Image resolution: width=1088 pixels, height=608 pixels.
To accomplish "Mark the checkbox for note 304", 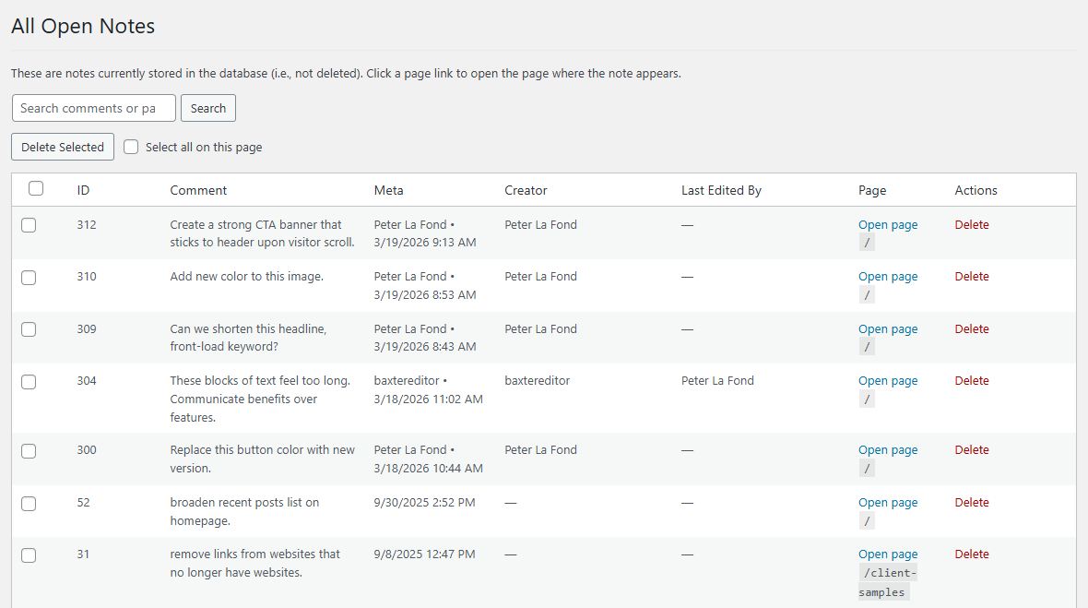I will point(29,381).
